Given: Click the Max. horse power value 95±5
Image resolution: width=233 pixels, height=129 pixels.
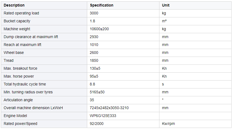Looking at the screenshot, I should point(94,76).
